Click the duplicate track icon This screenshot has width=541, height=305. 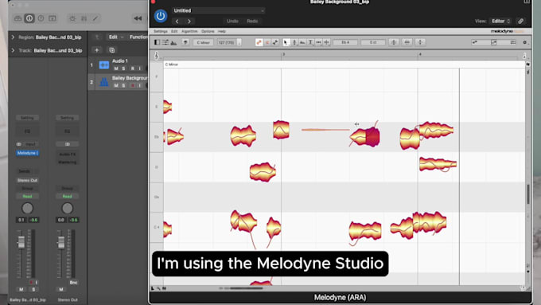click(112, 50)
